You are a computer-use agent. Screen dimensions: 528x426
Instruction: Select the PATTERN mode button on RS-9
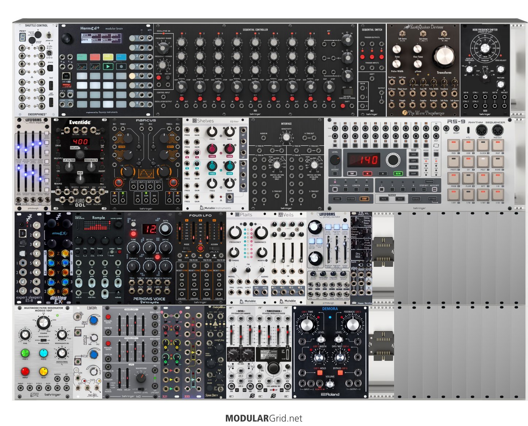[x=350, y=199]
